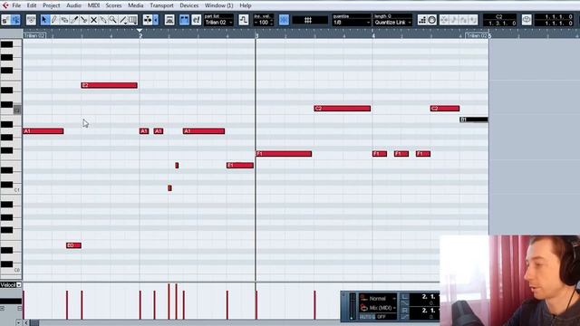The image size is (580, 326).
Task: Click the toolbar icon left of the arrow tool
Action: 31,20
